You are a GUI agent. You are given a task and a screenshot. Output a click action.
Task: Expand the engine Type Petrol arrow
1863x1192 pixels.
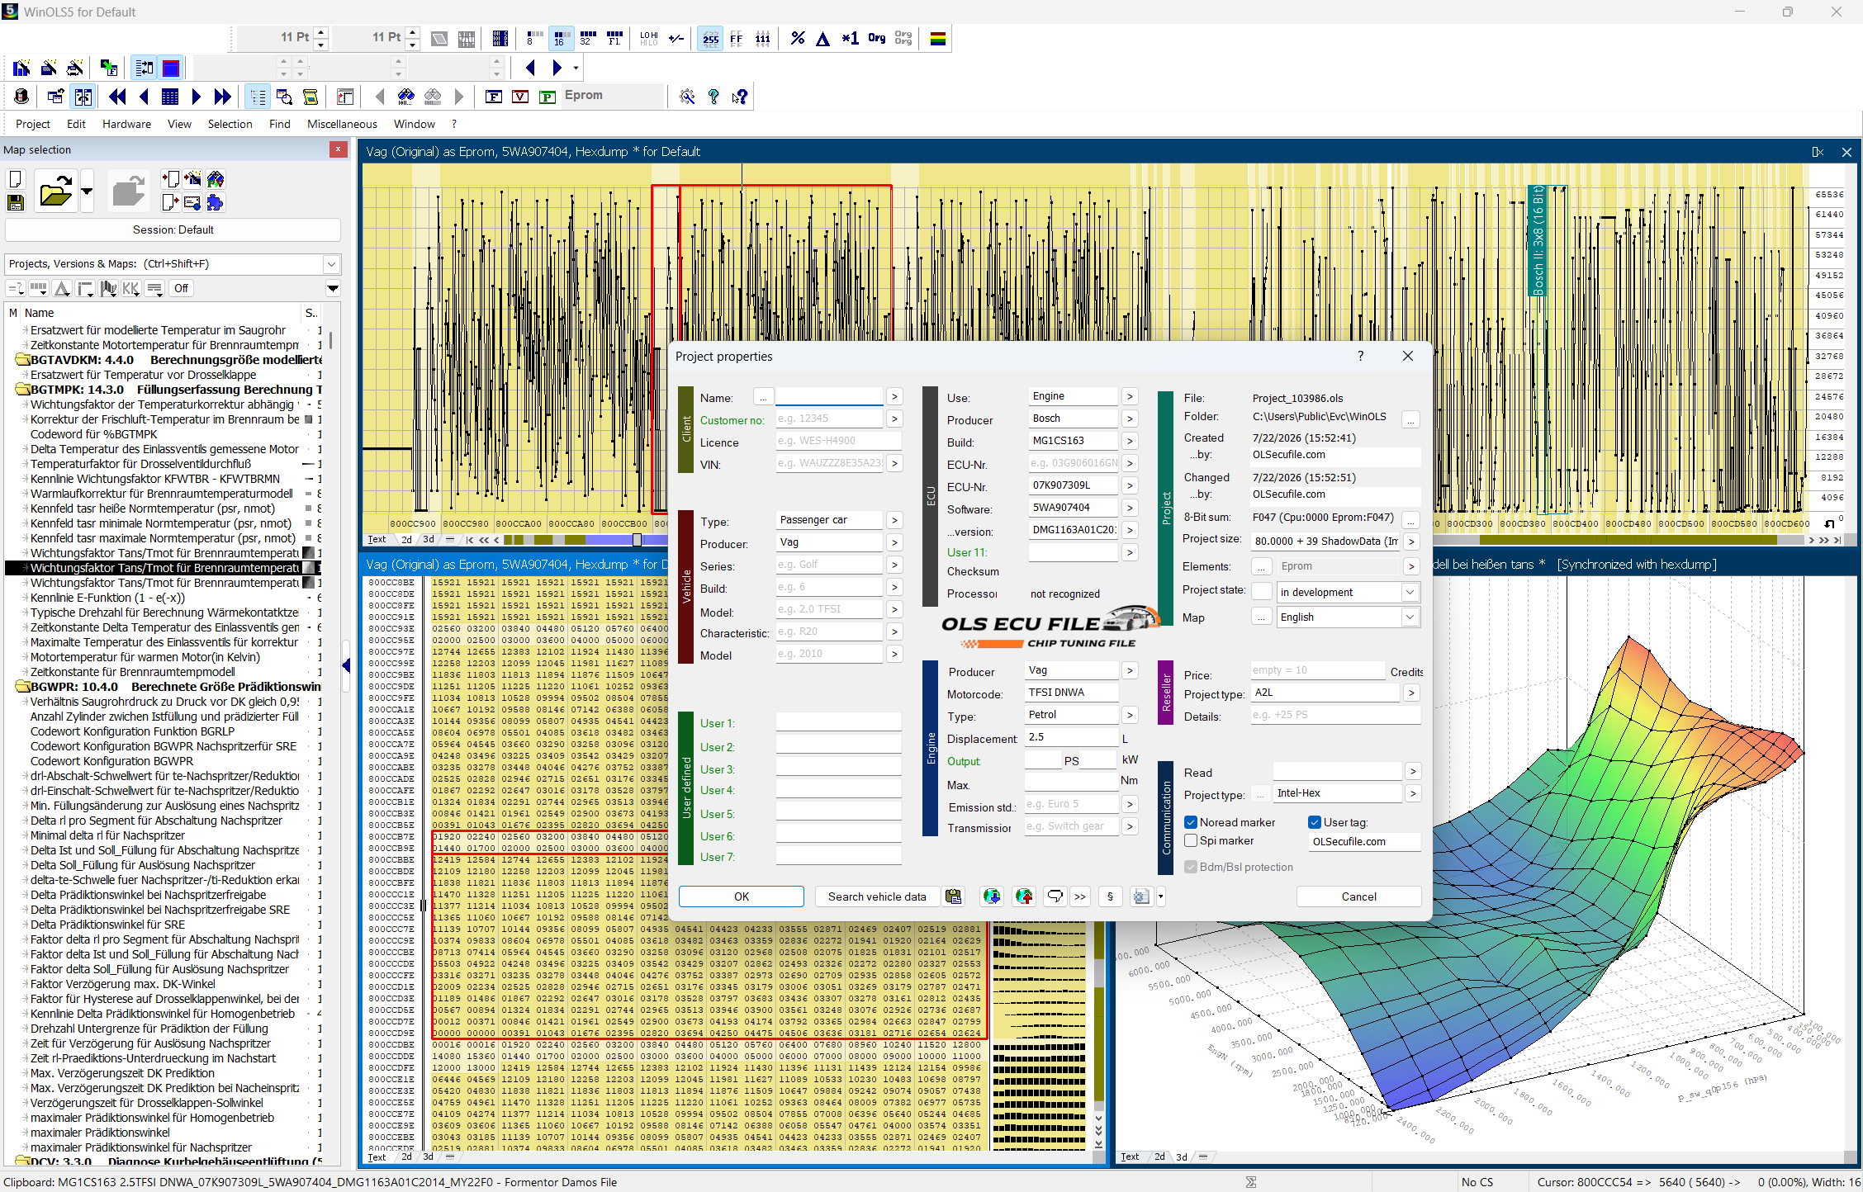[1130, 715]
